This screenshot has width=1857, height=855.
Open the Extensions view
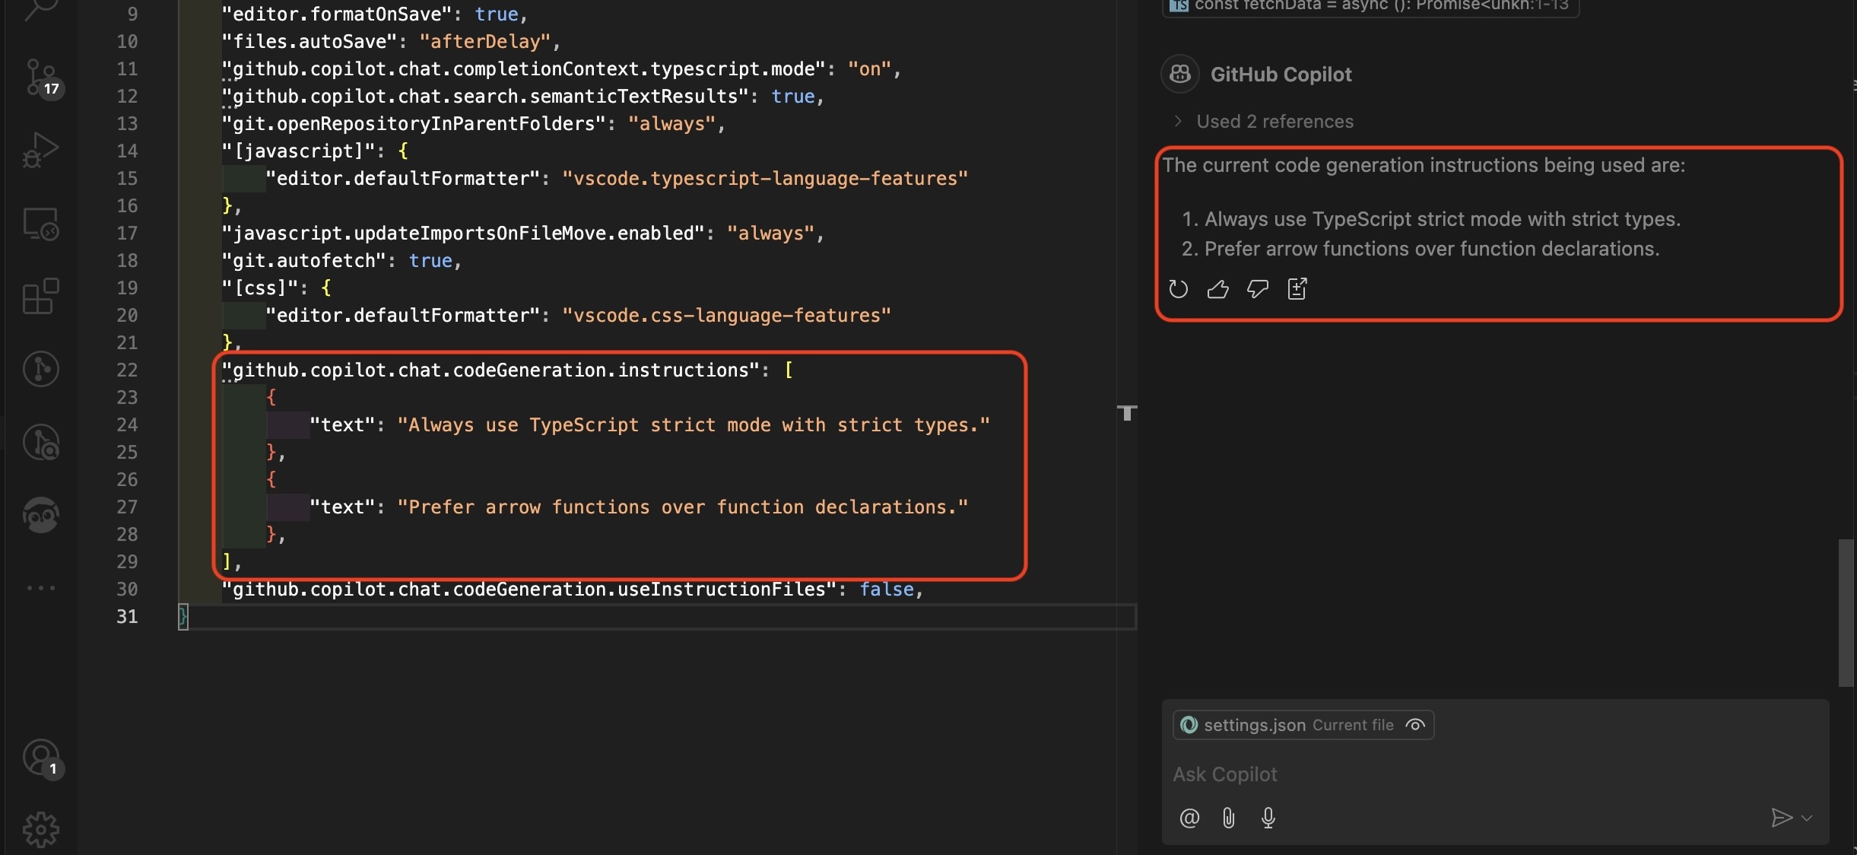[40, 296]
